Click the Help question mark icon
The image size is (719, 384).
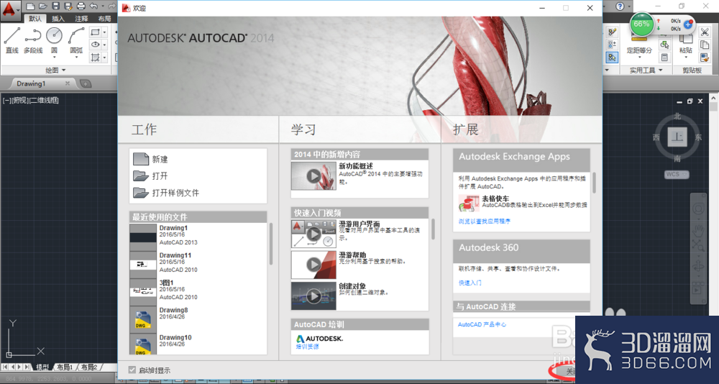pos(620,6)
